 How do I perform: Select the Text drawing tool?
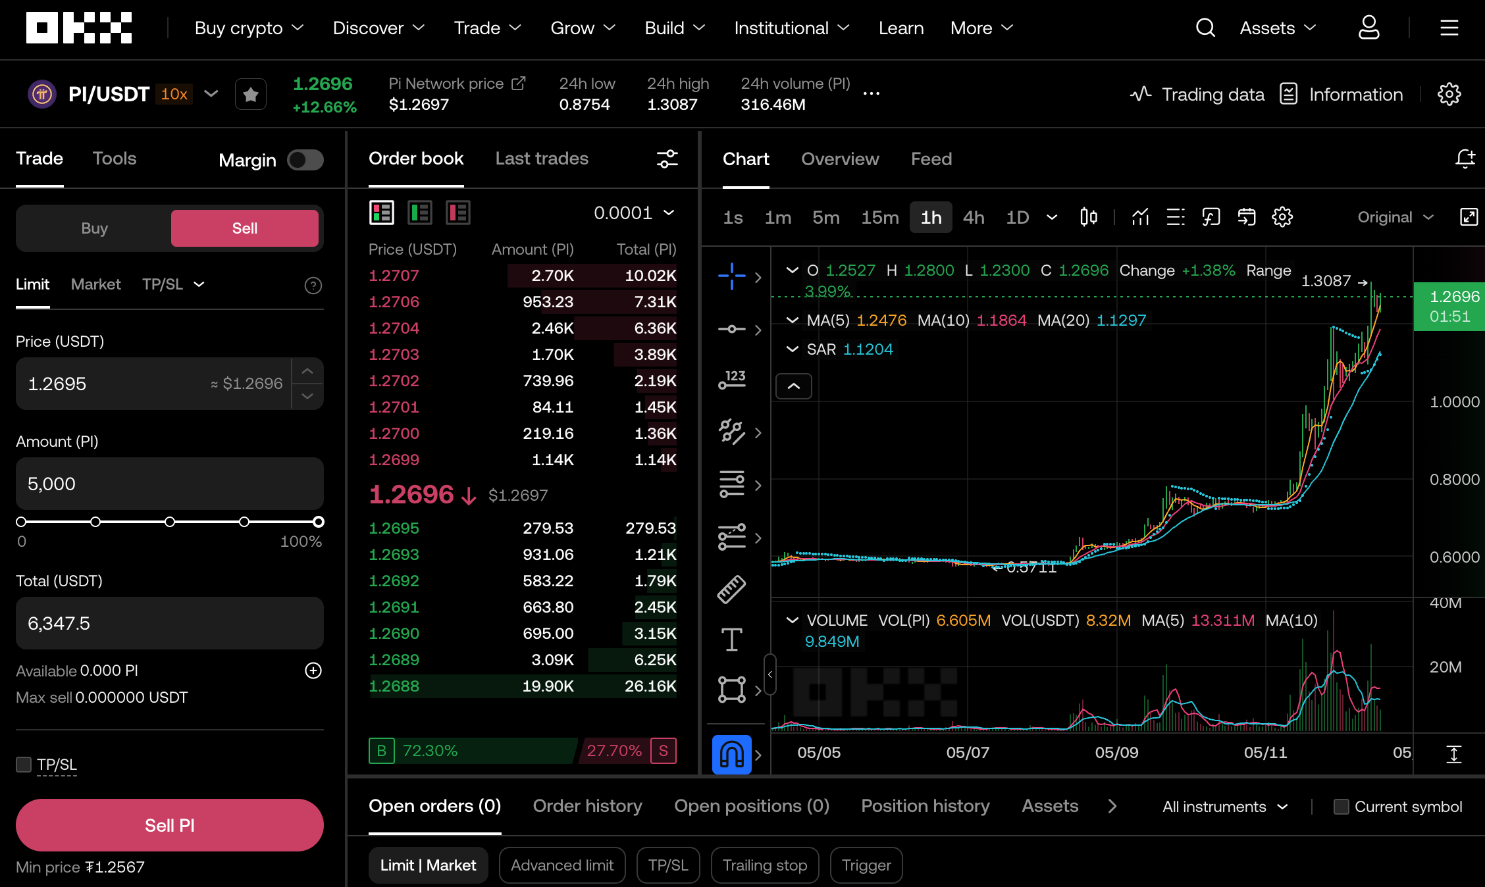point(731,639)
